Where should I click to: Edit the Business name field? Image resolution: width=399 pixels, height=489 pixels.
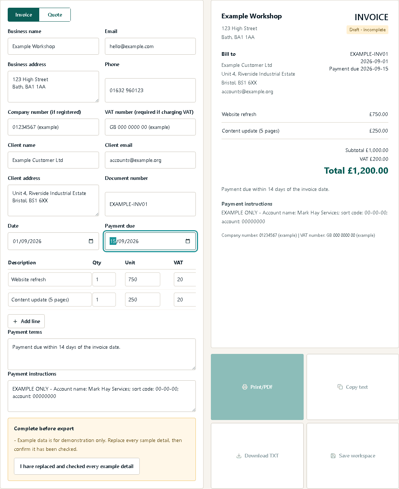coord(53,46)
